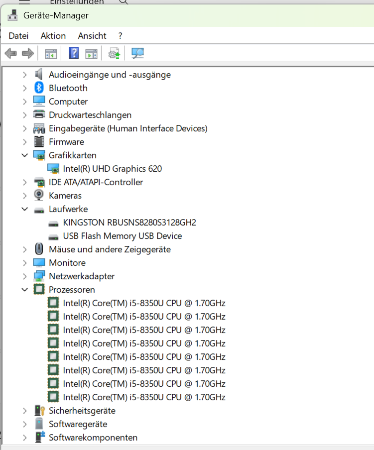Click the Sicherheitsgeräte key icon
This screenshot has height=450, width=374.
40,410
